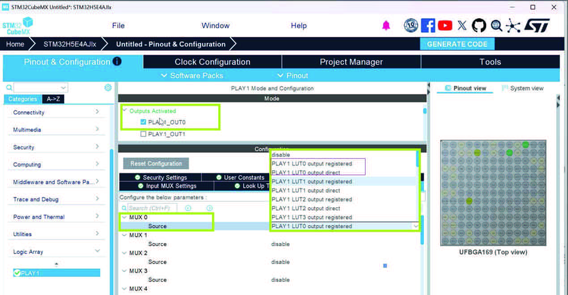Click the search magnifier icon in left panel
Screen dimensions: 568x295
(9, 88)
